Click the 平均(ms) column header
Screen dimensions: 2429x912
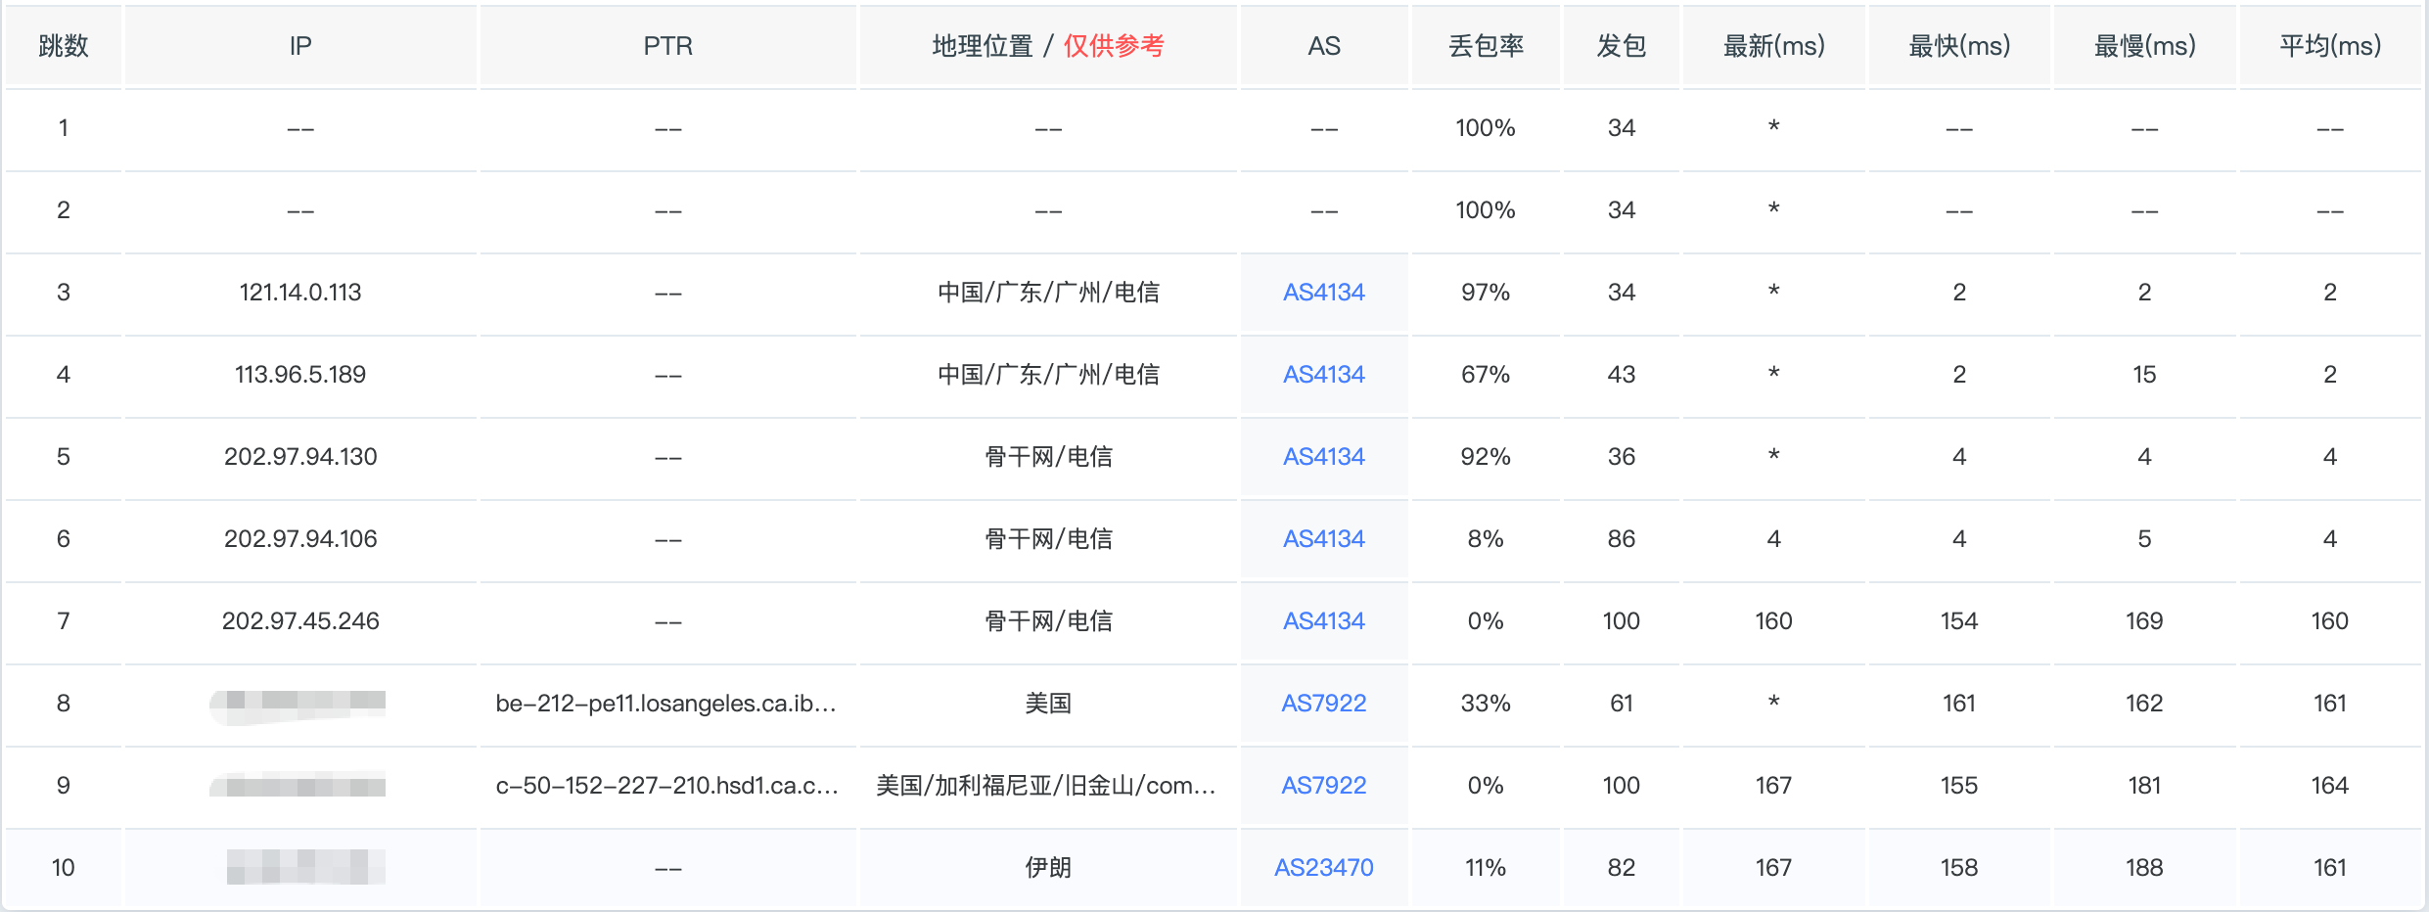click(x=2329, y=46)
